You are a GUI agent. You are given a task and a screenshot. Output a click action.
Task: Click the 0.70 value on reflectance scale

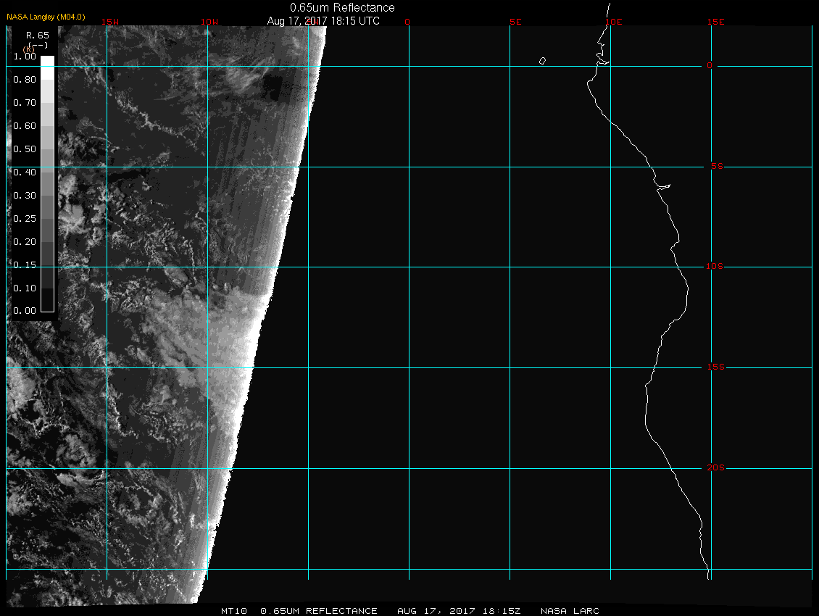25,102
